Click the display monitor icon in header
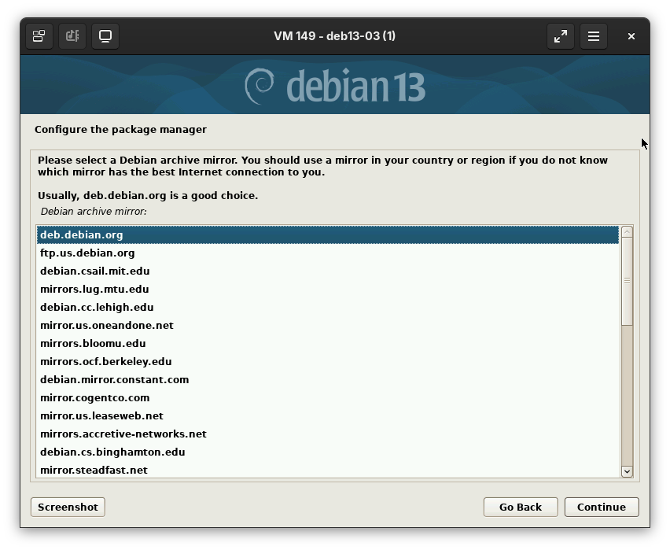The height and width of the screenshot is (550, 670). pos(105,36)
